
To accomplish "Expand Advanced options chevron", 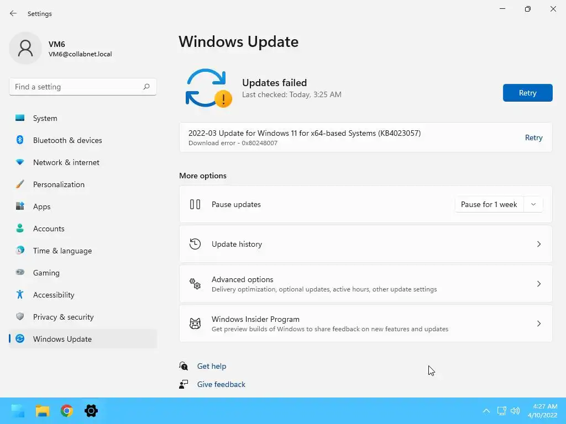I will [538, 284].
